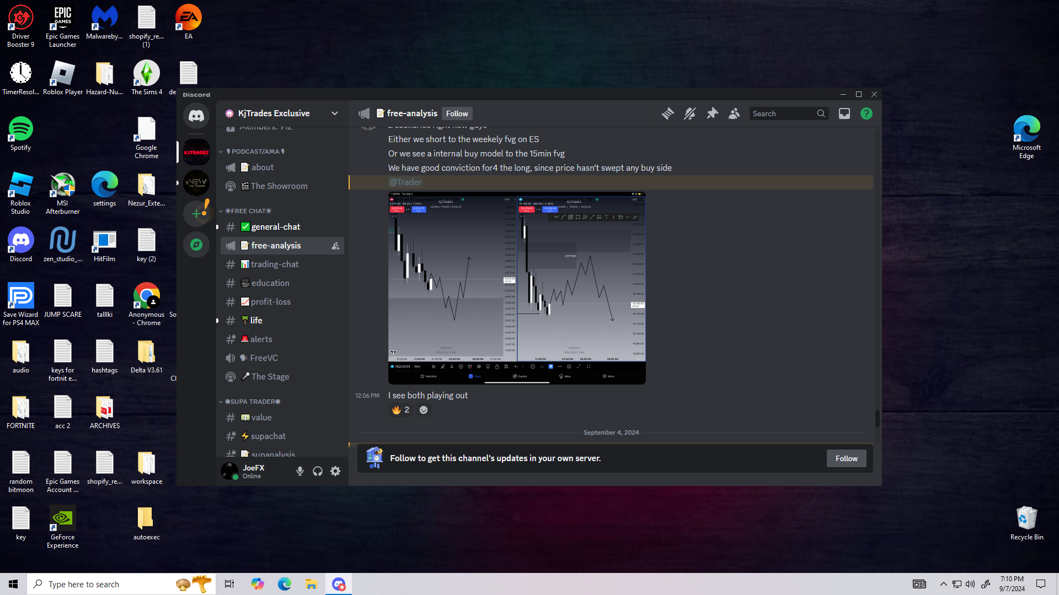Open Explore Discoverable Servers compass icon
The image size is (1059, 595).
[196, 245]
